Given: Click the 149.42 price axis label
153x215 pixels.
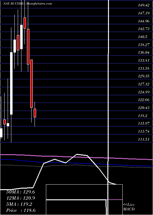Looking at the screenshot, I should 144,5.
